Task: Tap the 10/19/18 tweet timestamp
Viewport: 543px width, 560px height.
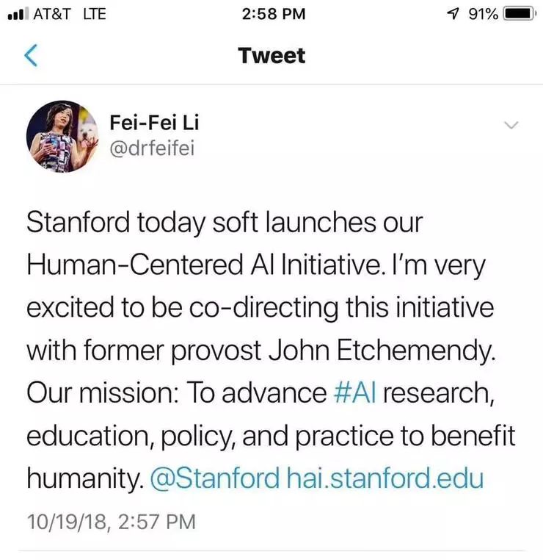Action: [111, 522]
